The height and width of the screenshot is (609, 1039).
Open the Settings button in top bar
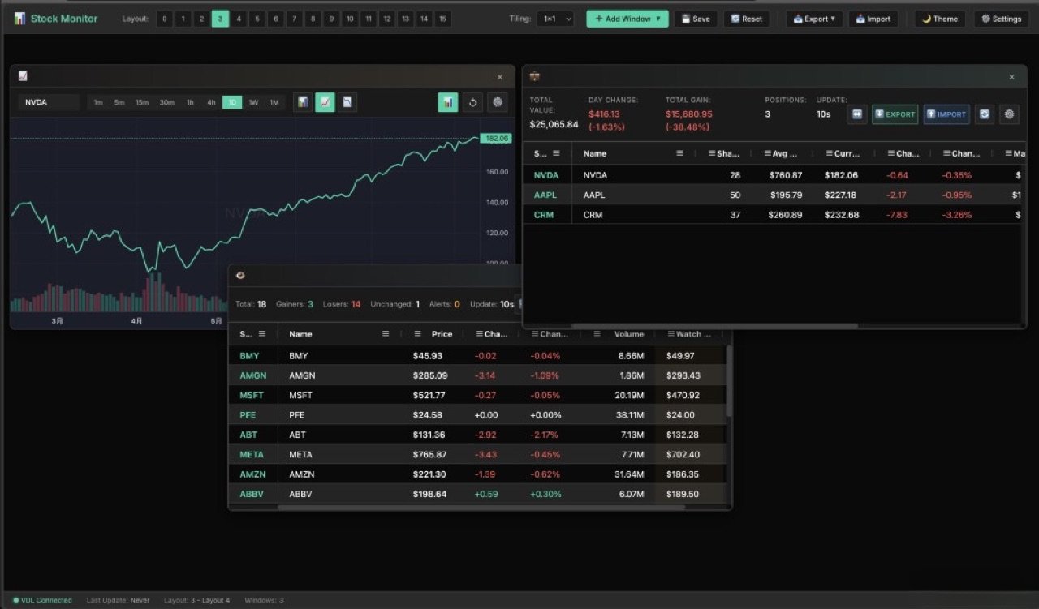[x=1001, y=19]
